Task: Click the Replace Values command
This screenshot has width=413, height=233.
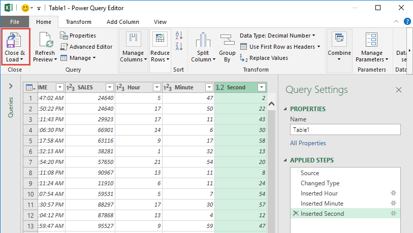Action: (264, 58)
